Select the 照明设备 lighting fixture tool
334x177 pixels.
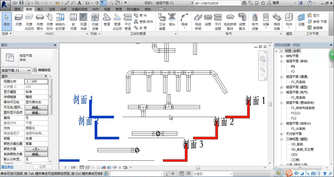277,21
